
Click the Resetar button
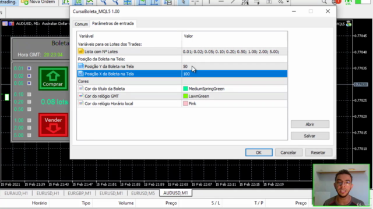pos(318,152)
